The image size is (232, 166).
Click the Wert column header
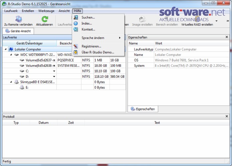192,43
